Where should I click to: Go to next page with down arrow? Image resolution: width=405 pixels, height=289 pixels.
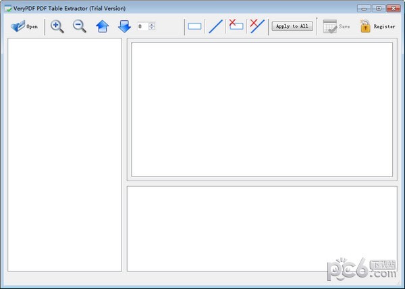[124, 26]
